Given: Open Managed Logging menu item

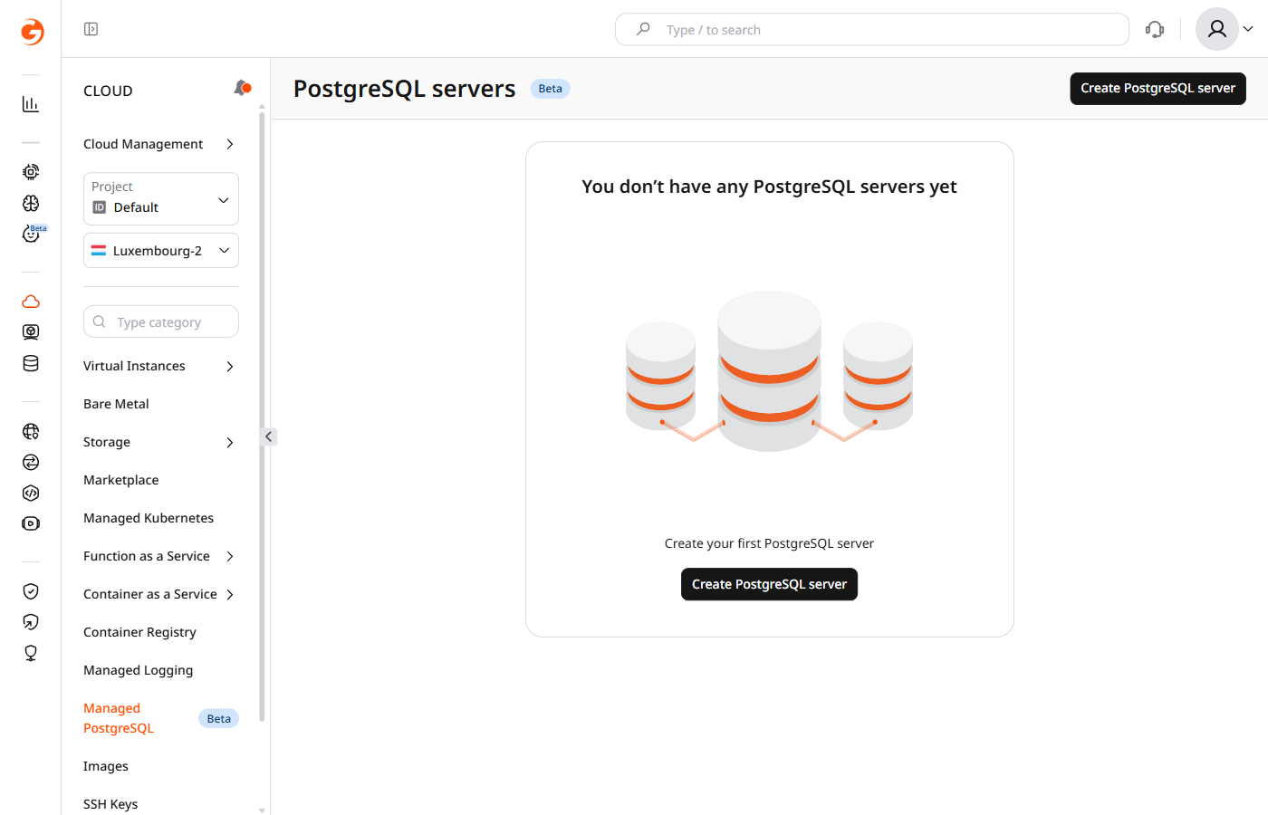Looking at the screenshot, I should tap(139, 670).
